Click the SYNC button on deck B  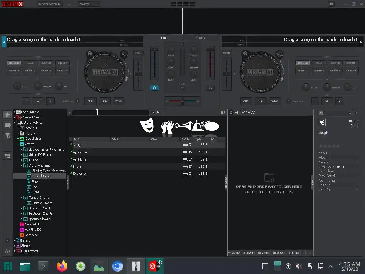tap(274, 101)
